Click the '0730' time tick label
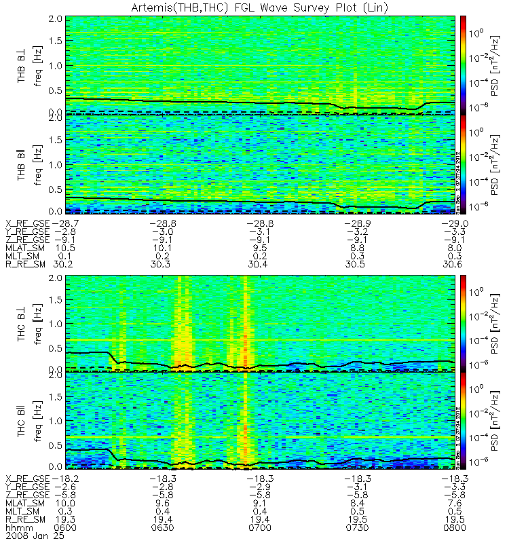Screen dimensions: 509x543 point(357,528)
